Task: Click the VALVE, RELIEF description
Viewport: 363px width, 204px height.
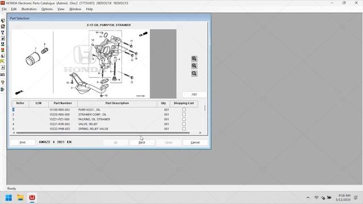Action: pyautogui.click(x=88, y=124)
